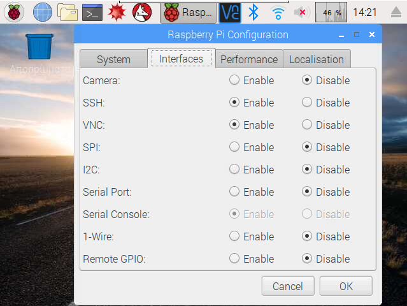407x306 pixels.
Task: Click the 14:21 clock
Action: point(365,12)
